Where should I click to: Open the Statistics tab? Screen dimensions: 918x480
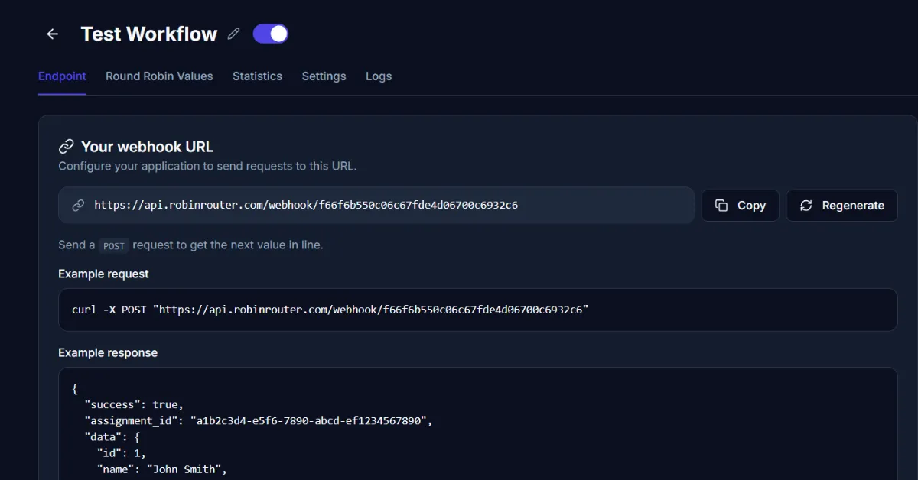pyautogui.click(x=257, y=76)
